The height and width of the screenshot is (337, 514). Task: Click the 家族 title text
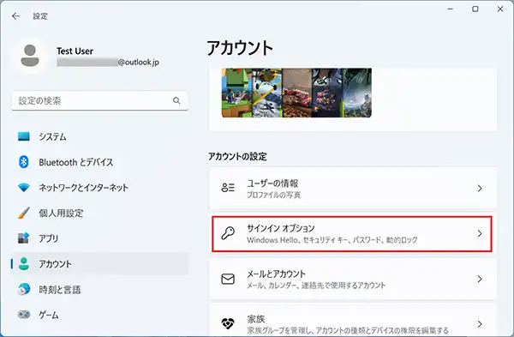tap(255, 319)
